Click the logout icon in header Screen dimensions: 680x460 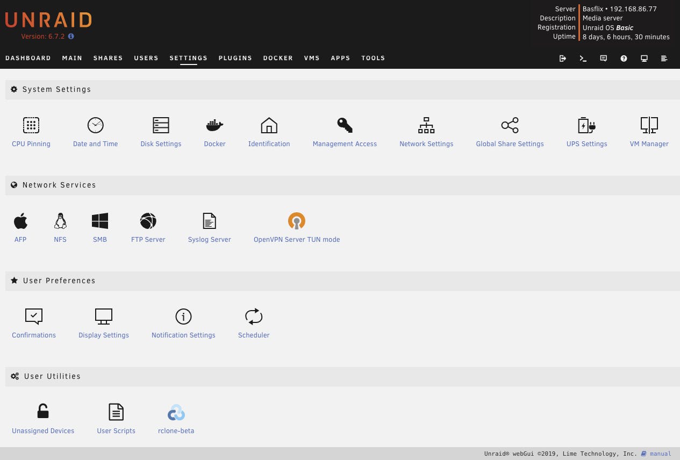pos(563,58)
